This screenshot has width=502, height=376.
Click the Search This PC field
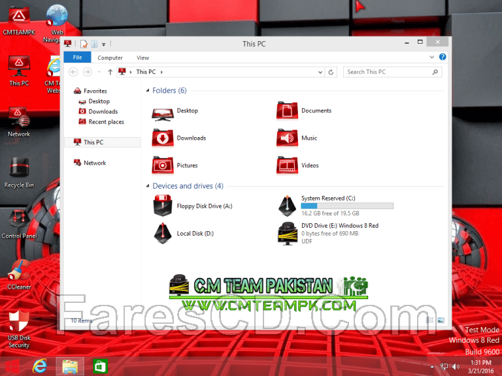[x=392, y=72]
